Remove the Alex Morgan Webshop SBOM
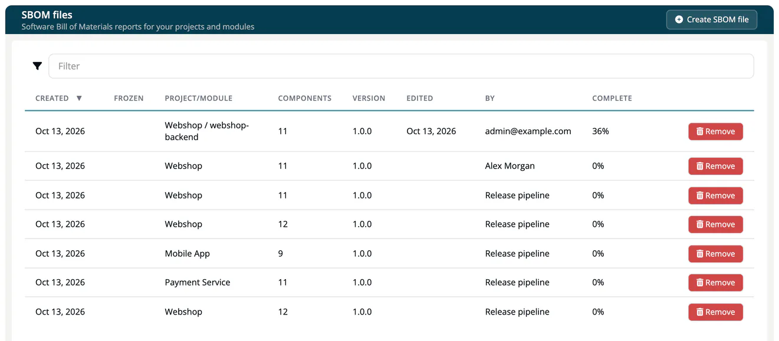779x341 pixels. coord(715,166)
